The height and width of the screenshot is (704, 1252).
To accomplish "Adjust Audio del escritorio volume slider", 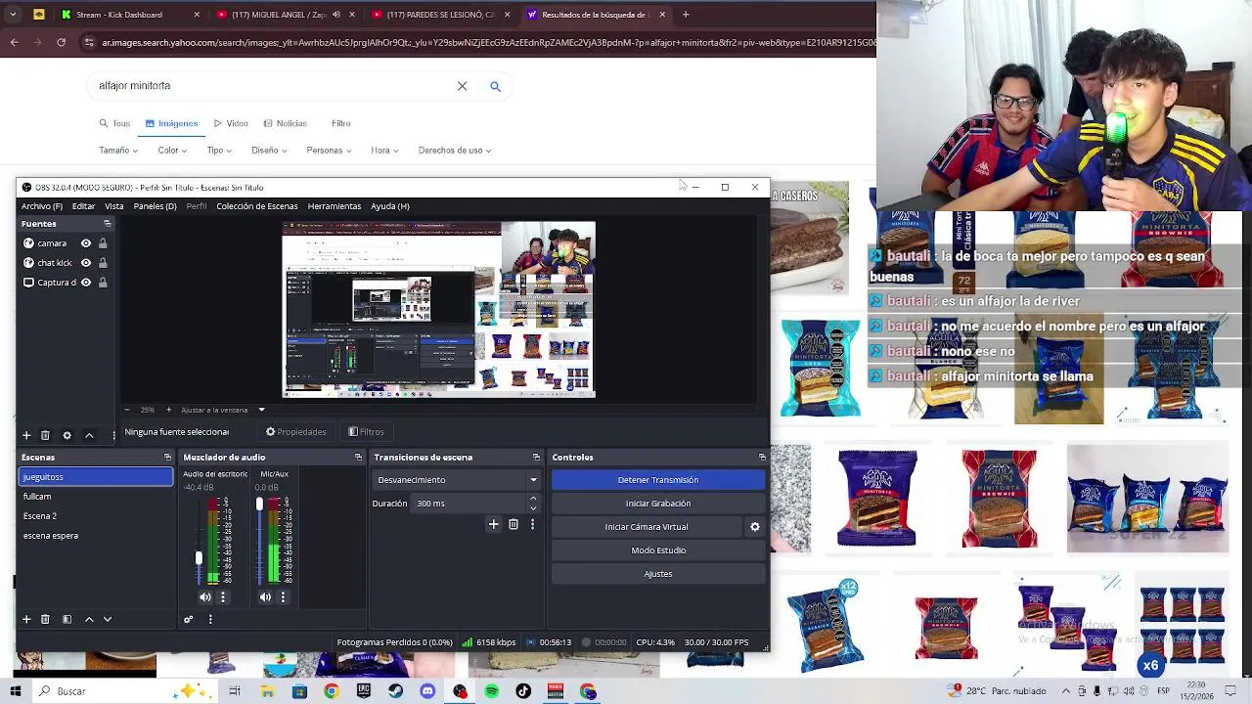I will 199,557.
